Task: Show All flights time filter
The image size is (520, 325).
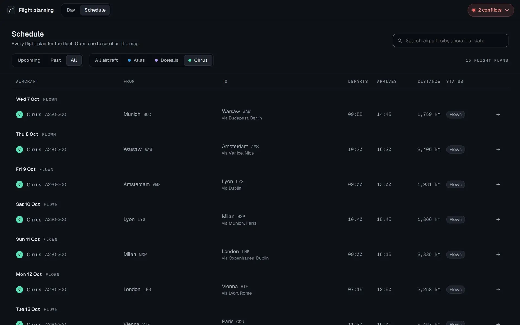Action: coord(74,60)
